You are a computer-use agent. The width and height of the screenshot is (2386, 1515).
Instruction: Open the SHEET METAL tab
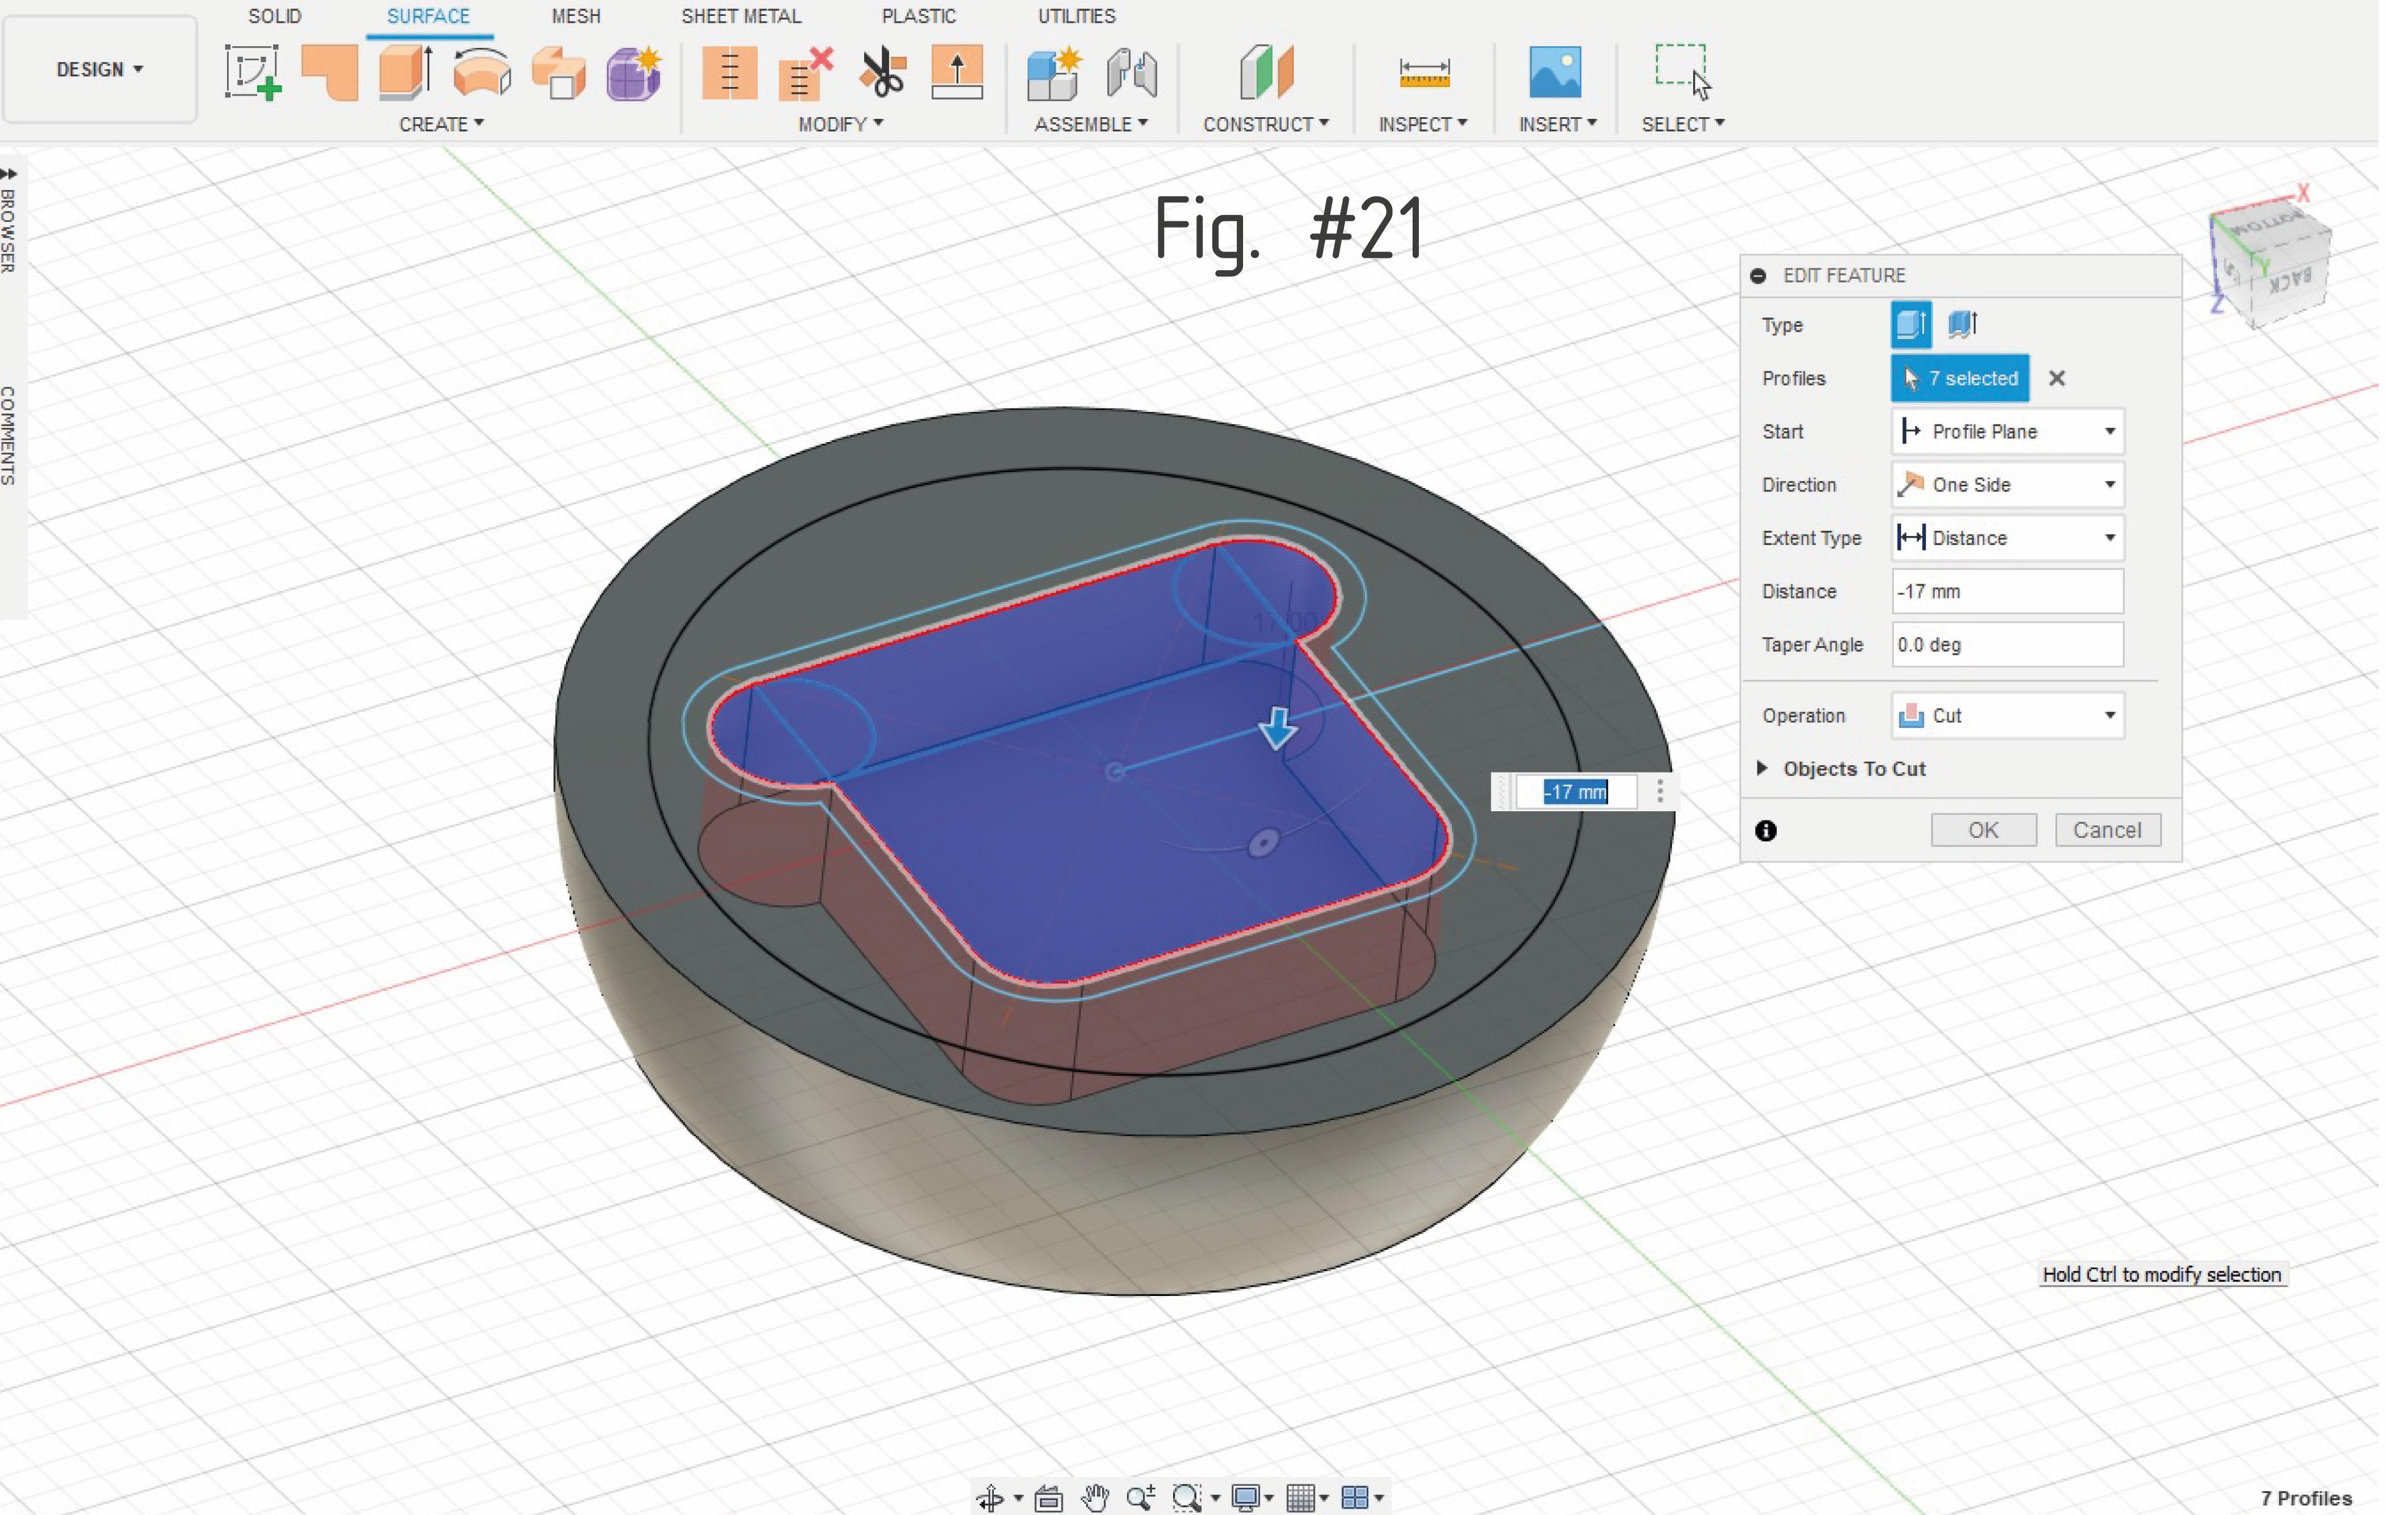(740, 16)
